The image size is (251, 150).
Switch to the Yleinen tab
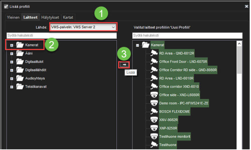(x=13, y=17)
